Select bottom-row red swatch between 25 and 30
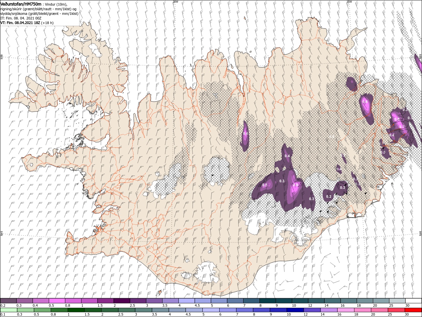422x317 pixels. coord(396,310)
